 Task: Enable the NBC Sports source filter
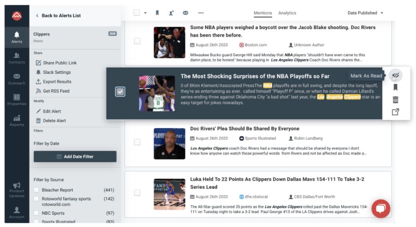point(36,213)
